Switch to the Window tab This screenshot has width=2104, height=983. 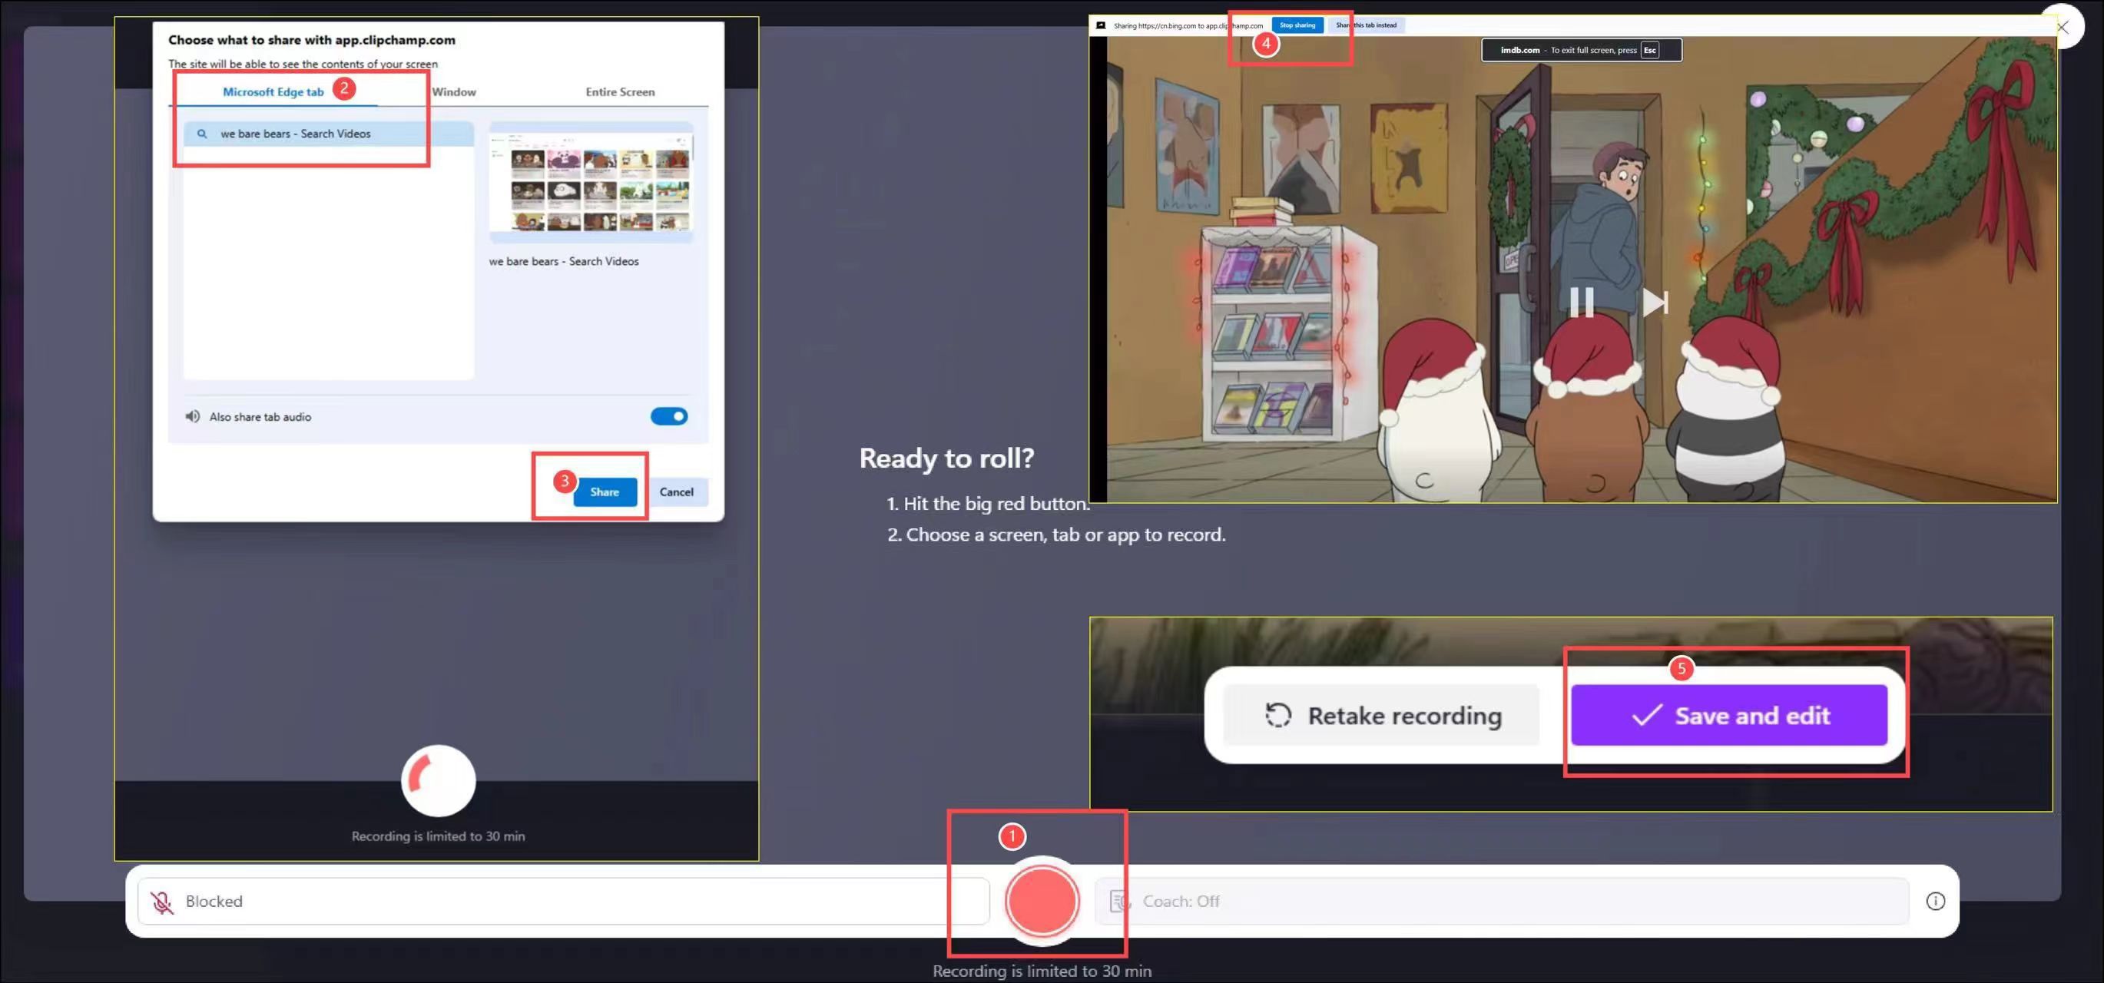click(x=453, y=91)
